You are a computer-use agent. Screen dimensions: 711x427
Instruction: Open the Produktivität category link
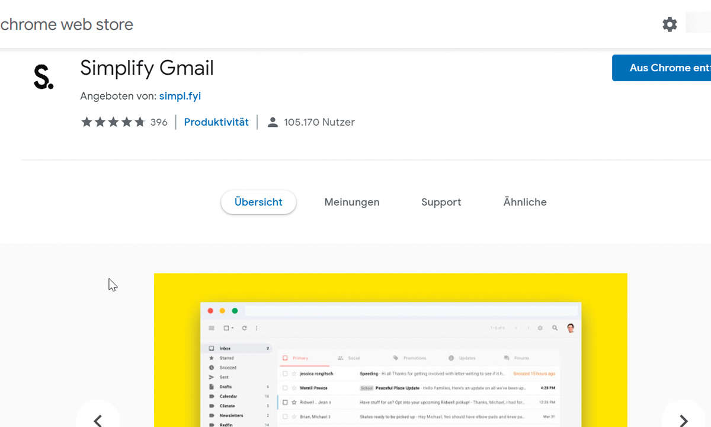tap(216, 122)
